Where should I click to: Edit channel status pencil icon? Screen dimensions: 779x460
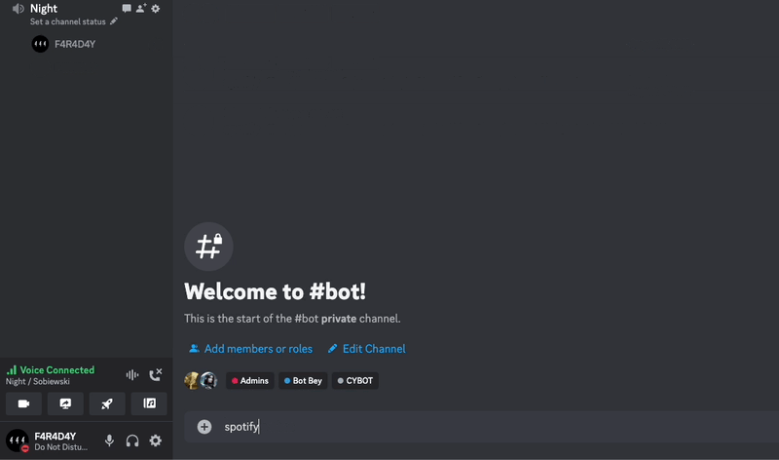click(x=114, y=21)
